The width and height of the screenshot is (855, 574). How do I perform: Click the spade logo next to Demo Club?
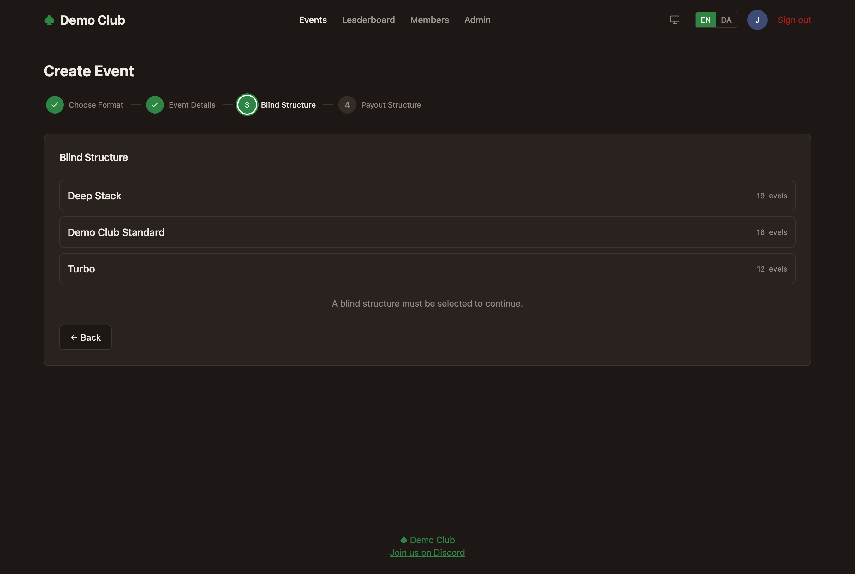50,20
